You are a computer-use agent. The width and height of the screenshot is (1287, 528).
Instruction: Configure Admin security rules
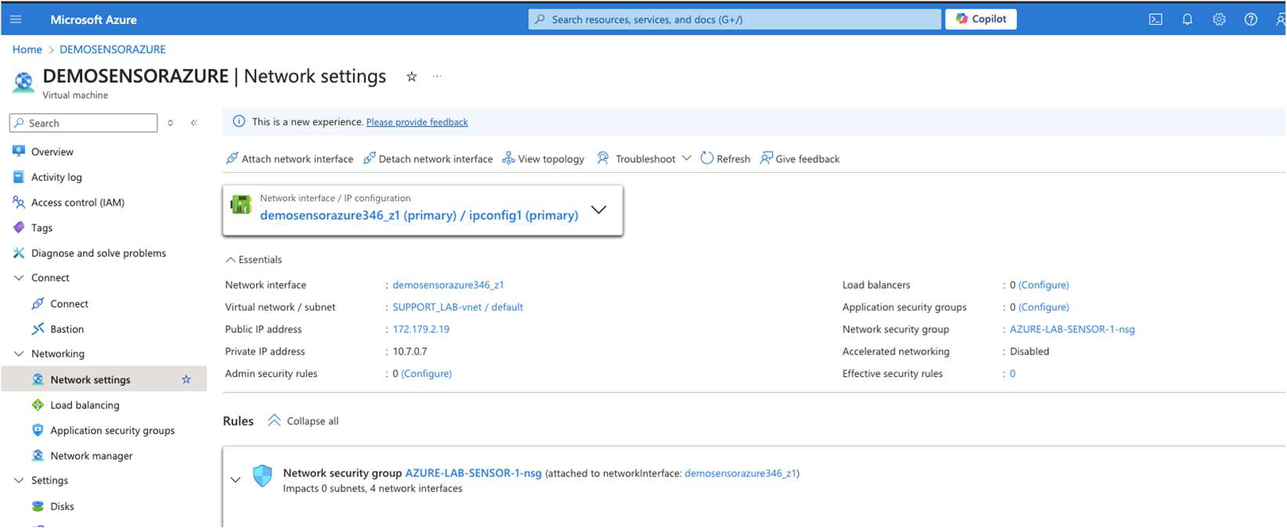[426, 374]
